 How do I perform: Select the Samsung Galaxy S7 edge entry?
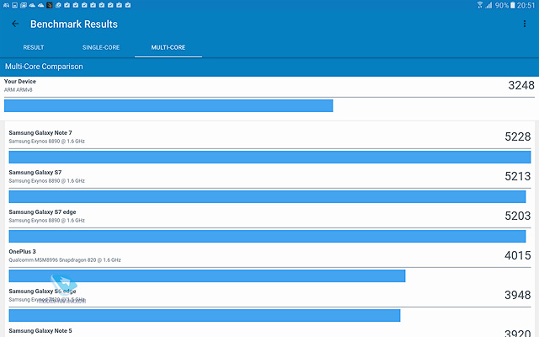(x=42, y=211)
